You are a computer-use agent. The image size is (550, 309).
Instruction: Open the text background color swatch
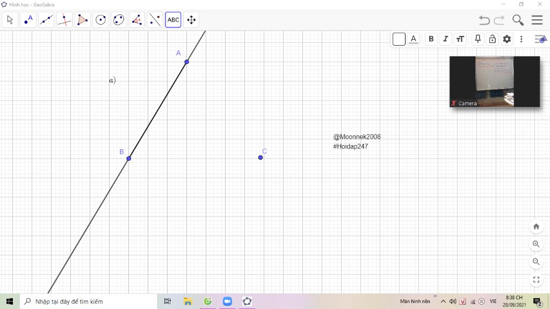coord(399,39)
